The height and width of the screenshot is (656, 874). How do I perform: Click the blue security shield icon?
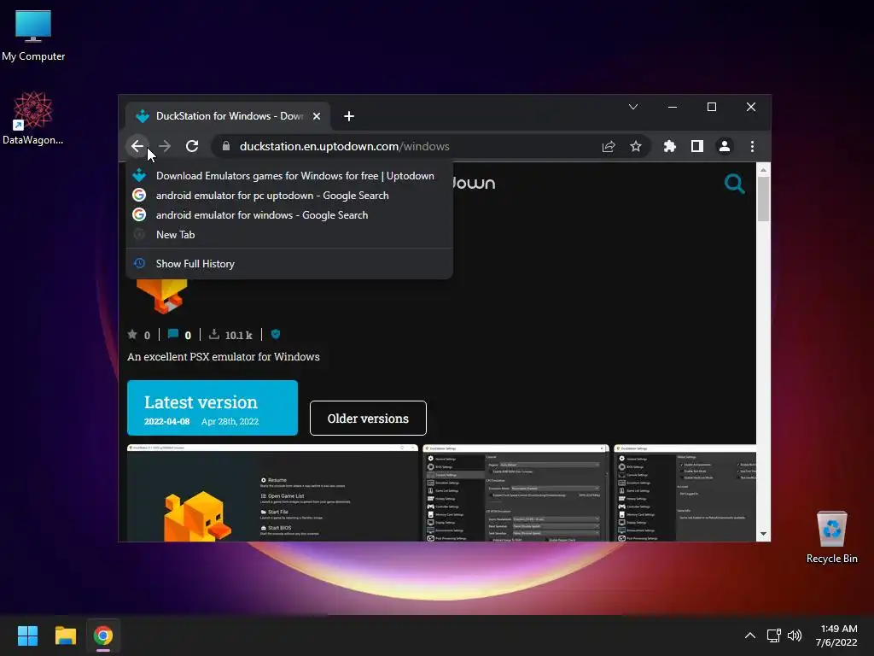click(276, 334)
